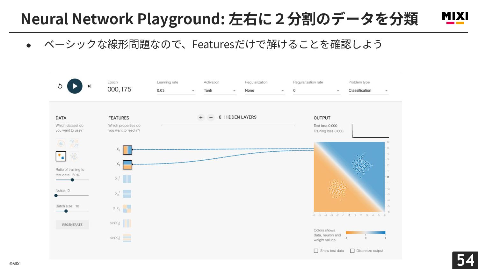This screenshot has height=269, width=478.
Task: Click the slide page number 54
Action: click(465, 260)
